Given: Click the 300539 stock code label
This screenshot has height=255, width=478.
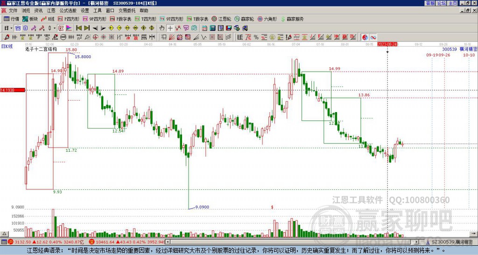Looking at the screenshot, I should click(450, 49).
